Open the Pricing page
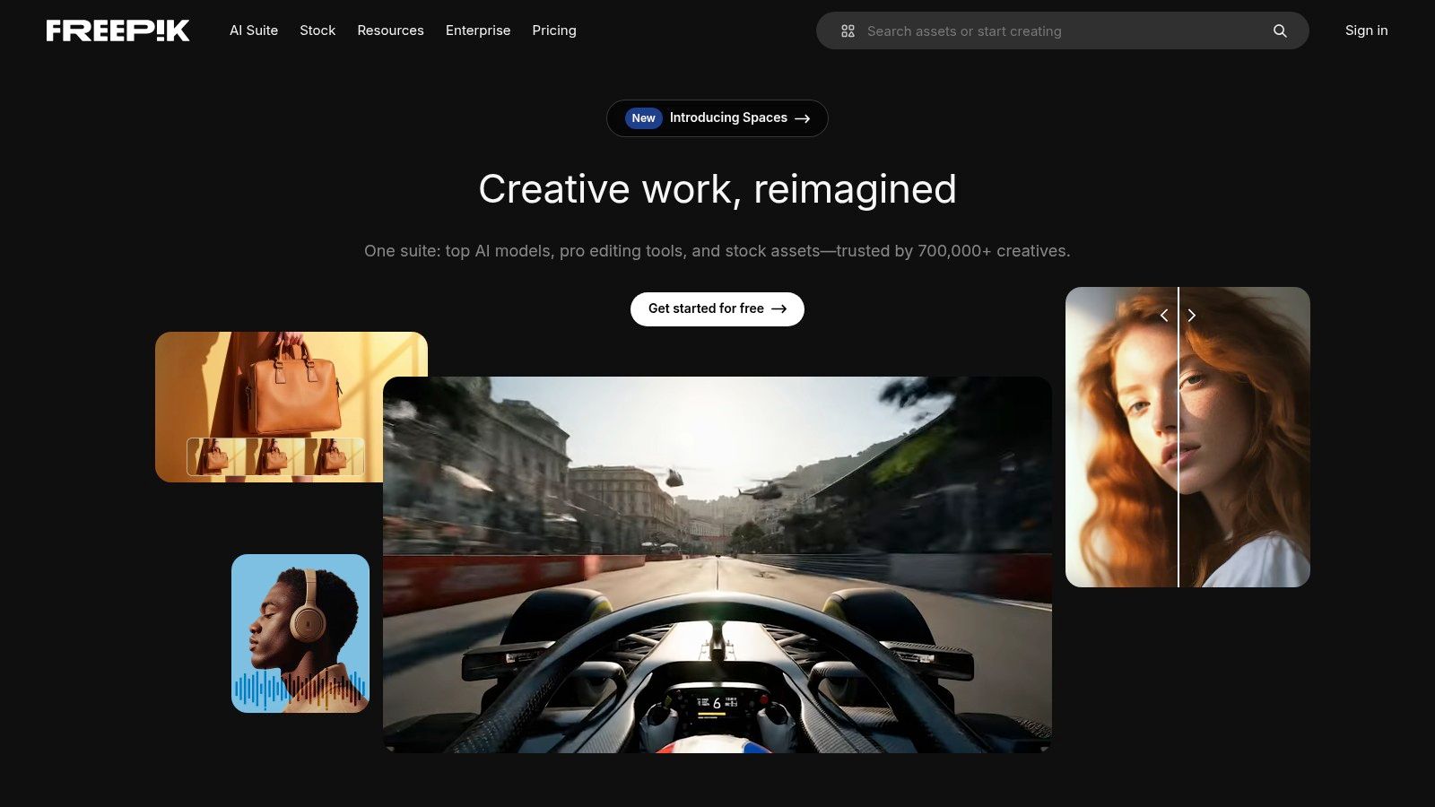1435x807 pixels. [x=554, y=30]
